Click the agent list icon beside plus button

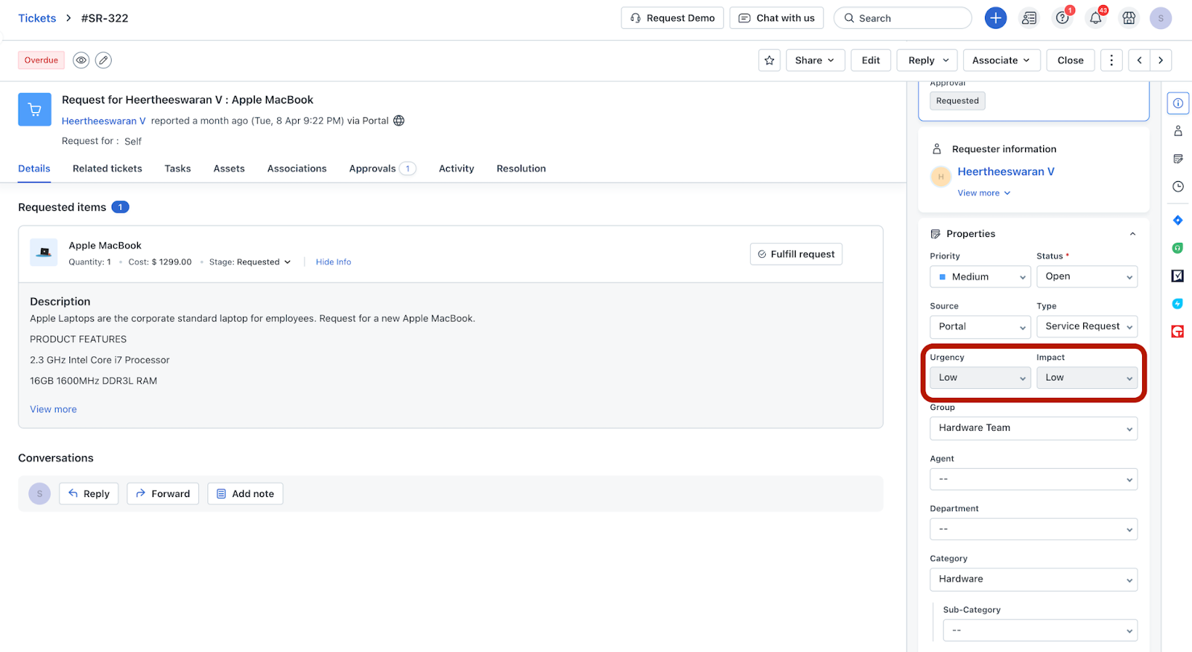click(x=1029, y=18)
